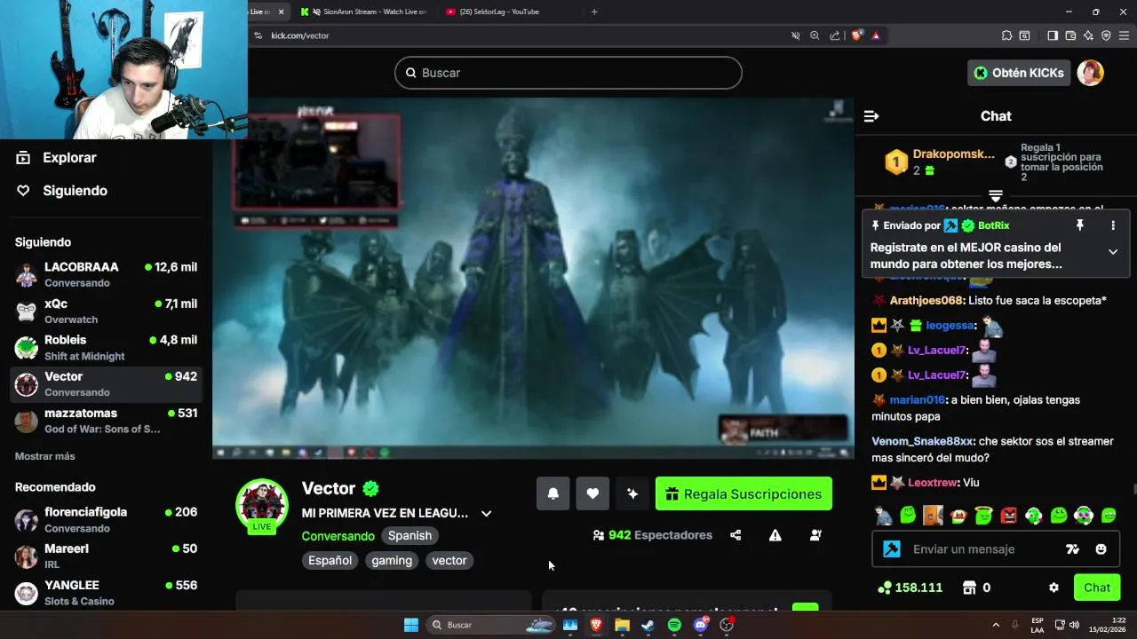1137x639 pixels.
Task: Open Steam from the Windows taskbar
Action: point(648,625)
